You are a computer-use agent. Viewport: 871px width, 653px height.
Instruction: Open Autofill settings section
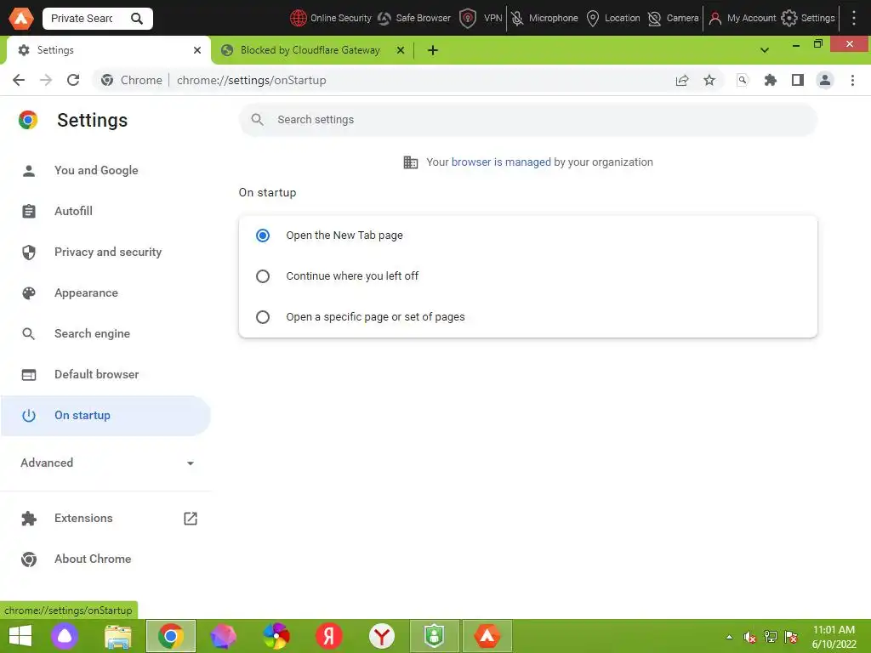coord(105,211)
